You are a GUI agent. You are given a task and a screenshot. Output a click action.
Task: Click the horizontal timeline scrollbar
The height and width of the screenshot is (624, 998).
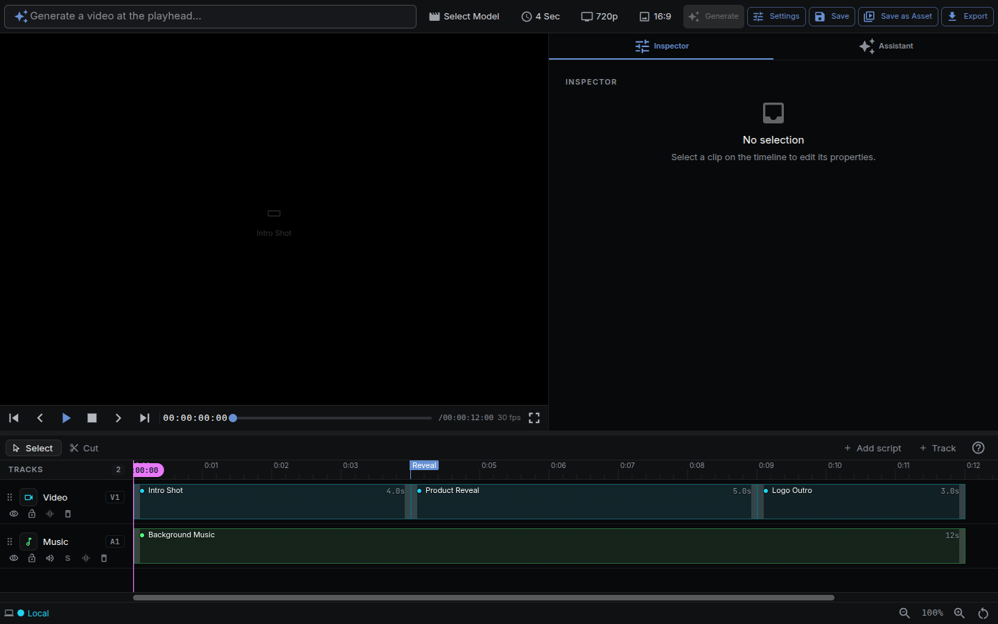484,597
